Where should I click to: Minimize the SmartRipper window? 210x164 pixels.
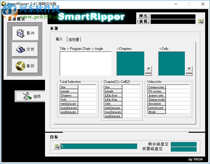point(176,4)
